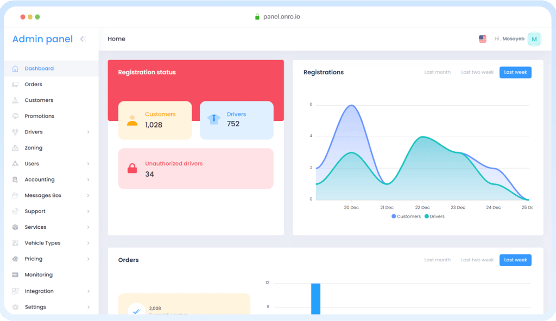Open the Customers 1,028 stat card
The image size is (556, 321).
point(155,120)
